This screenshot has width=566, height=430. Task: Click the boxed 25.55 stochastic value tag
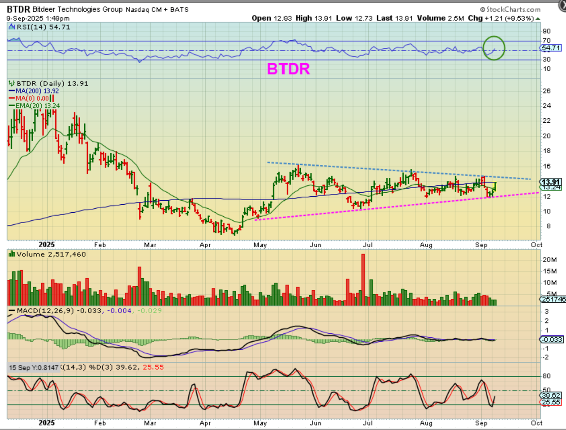tap(551, 402)
